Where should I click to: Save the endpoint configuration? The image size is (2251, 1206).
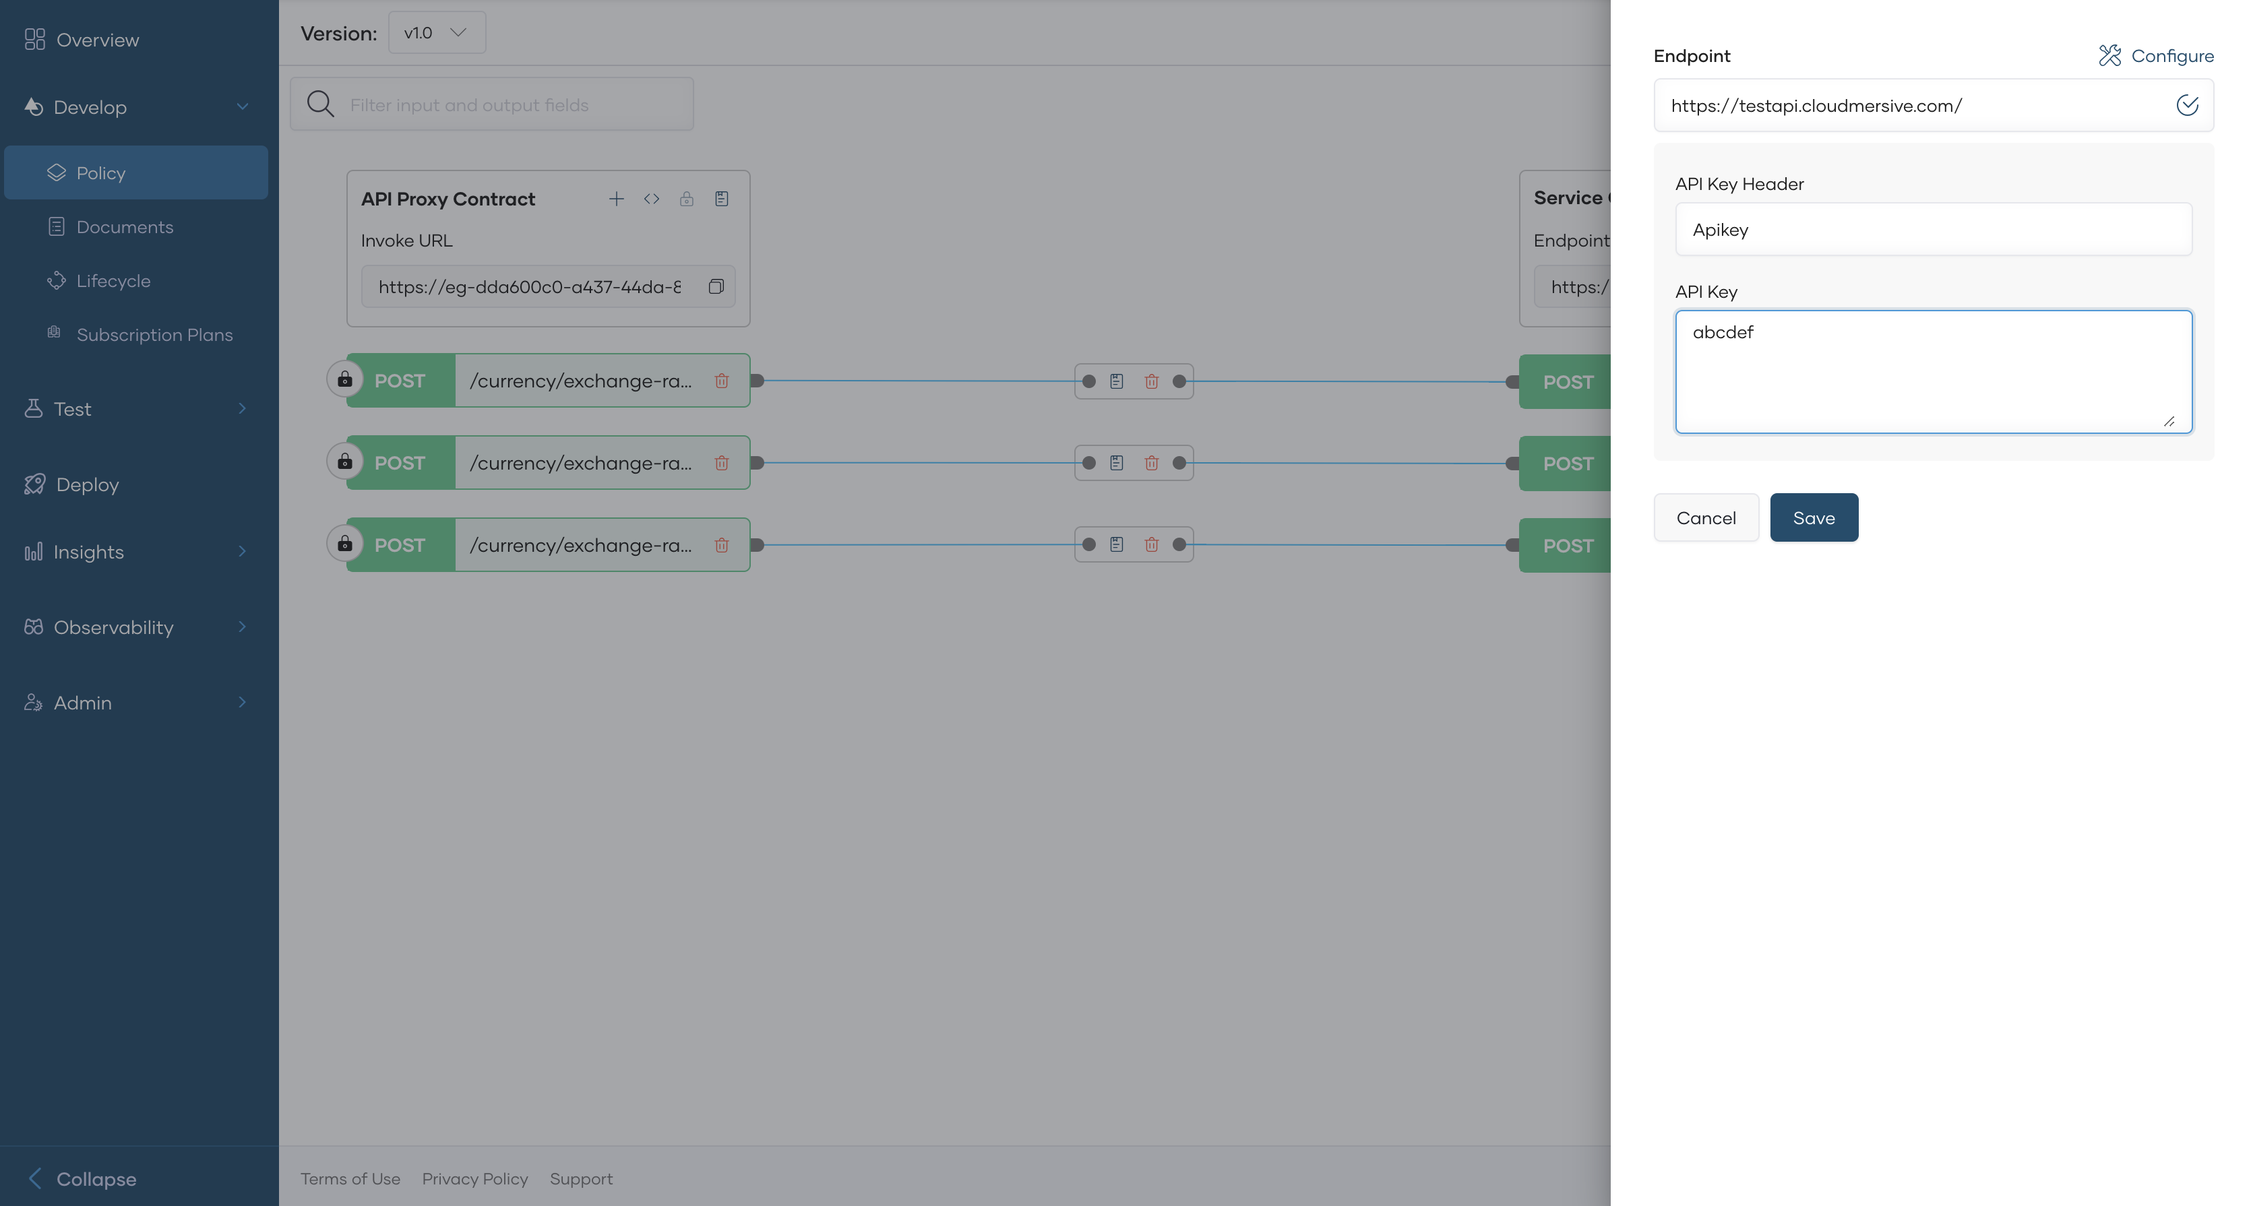1813,517
